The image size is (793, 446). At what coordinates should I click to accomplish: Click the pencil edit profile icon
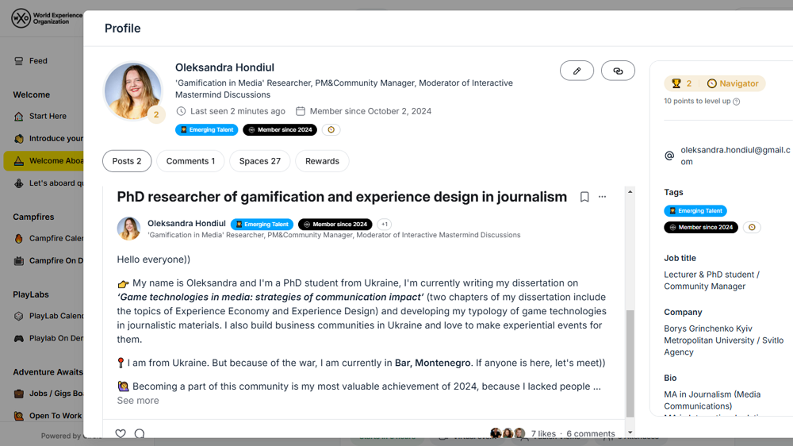[x=577, y=71]
